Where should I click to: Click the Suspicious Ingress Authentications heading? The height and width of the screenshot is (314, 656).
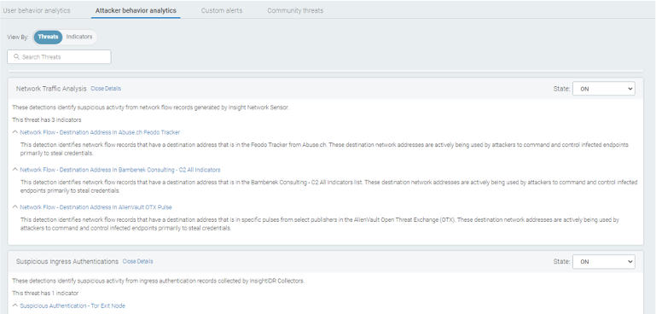(x=67, y=261)
